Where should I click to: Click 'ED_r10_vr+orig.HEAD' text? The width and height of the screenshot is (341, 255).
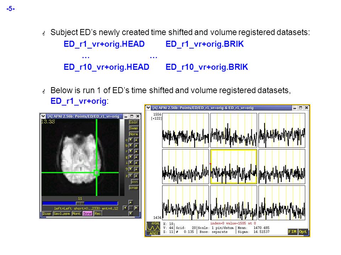(x=106, y=67)
